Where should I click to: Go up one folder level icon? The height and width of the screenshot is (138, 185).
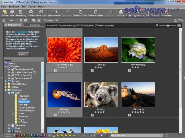pyautogui.click(x=21, y=20)
